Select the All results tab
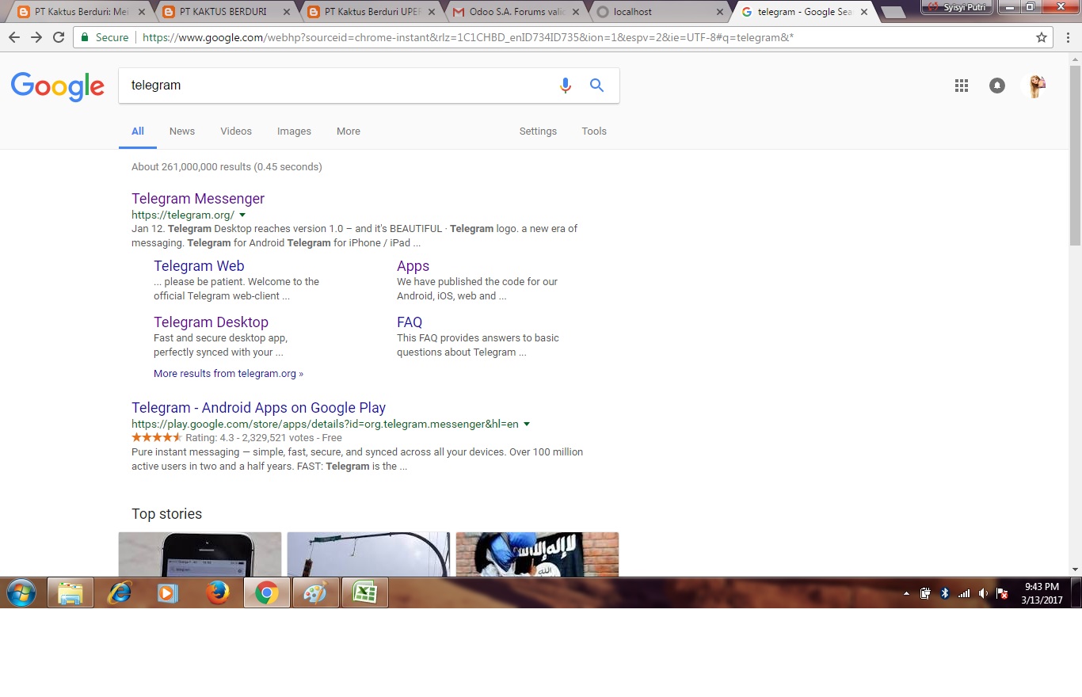 (x=138, y=131)
